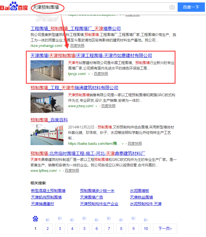
Task: Go to results page 10
Action: (146, 229)
